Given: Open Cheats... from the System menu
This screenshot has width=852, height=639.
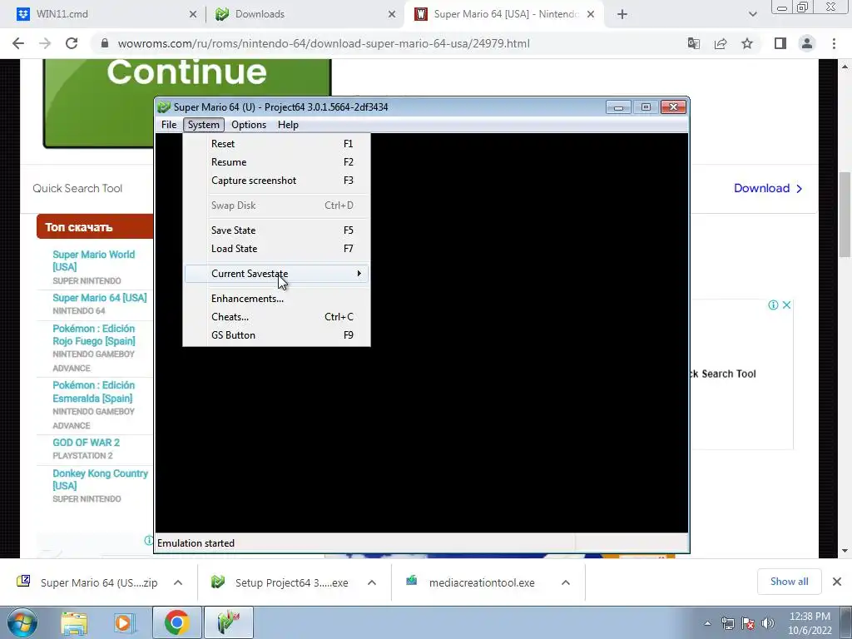Looking at the screenshot, I should point(277,317).
